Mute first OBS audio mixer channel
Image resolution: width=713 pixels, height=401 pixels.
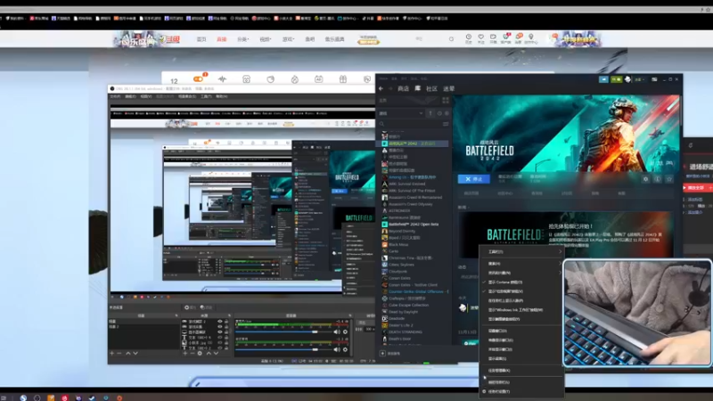pos(337,331)
